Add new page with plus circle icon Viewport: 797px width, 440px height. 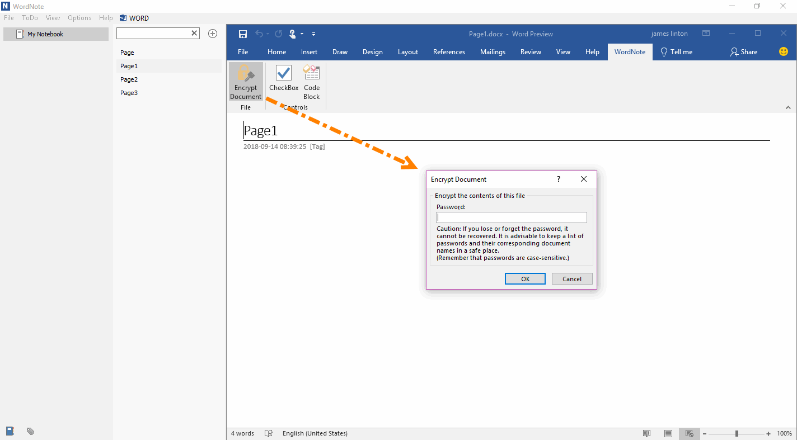point(213,34)
